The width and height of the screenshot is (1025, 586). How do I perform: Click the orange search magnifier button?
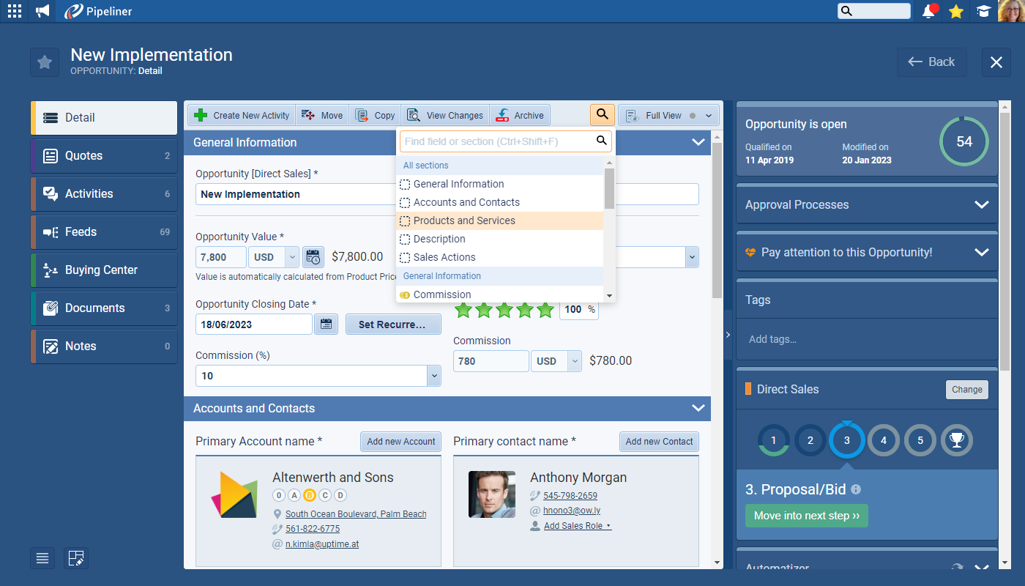tap(602, 115)
